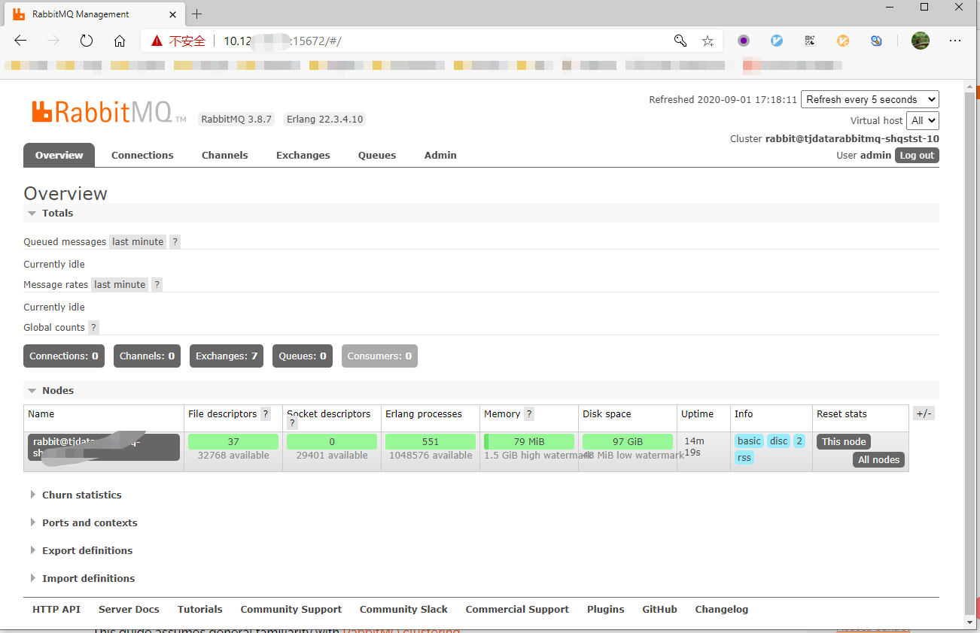980x633 pixels.
Task: Toggle node table columns with +/- button
Action: 924,413
